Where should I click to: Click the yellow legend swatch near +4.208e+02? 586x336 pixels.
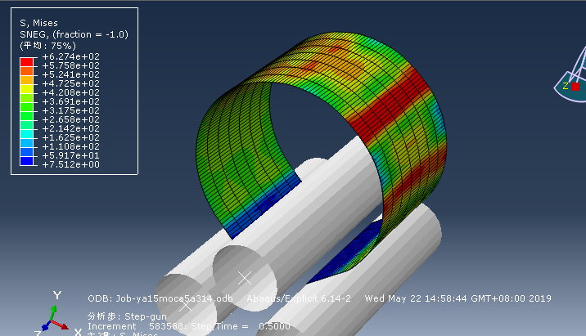tap(26, 89)
